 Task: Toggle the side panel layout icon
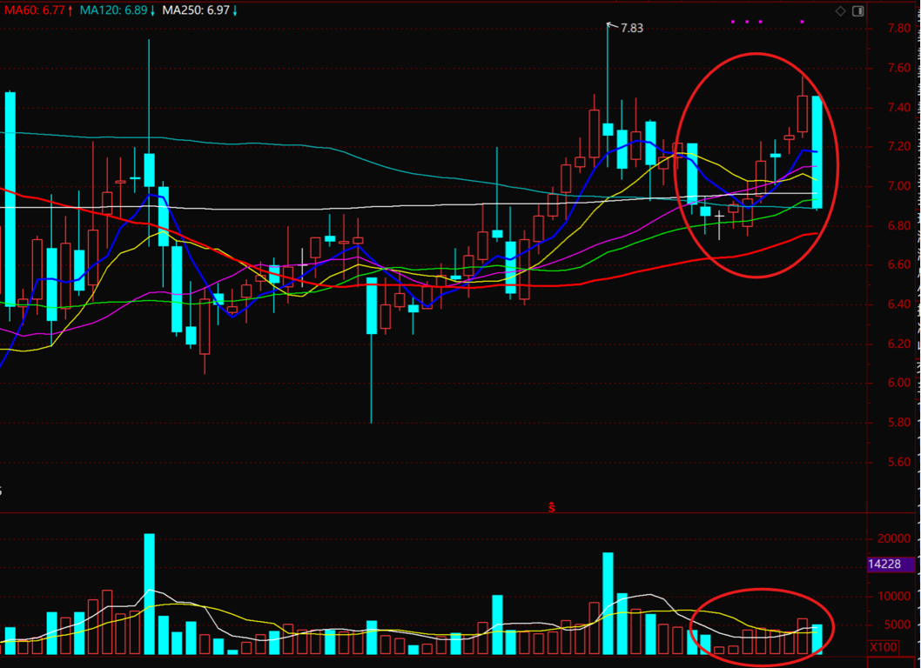[858, 11]
